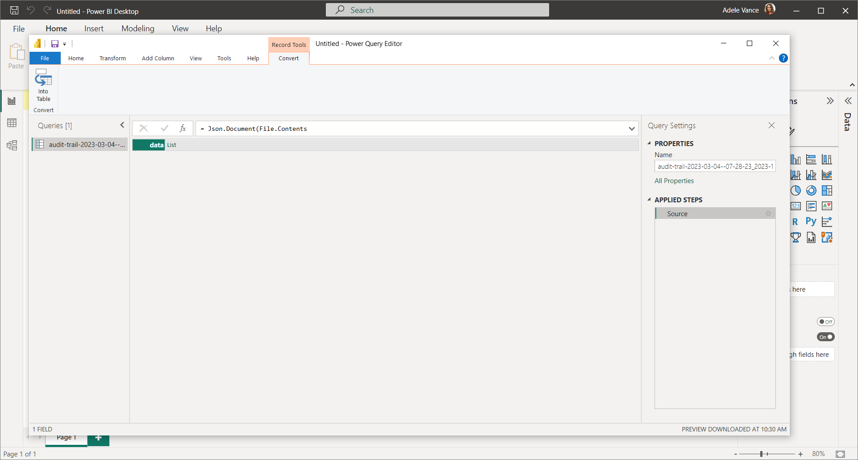Open the List link in data row
Screen dimensions: 858x460
171,145
